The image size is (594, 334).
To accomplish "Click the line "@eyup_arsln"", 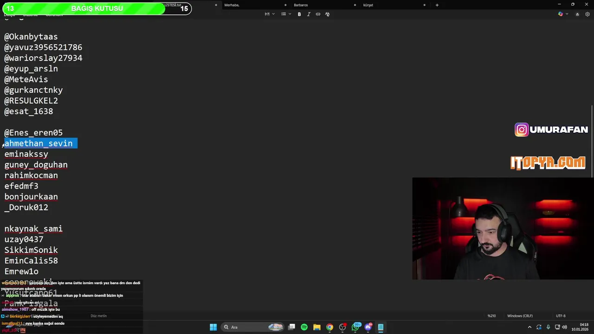I will tap(31, 69).
